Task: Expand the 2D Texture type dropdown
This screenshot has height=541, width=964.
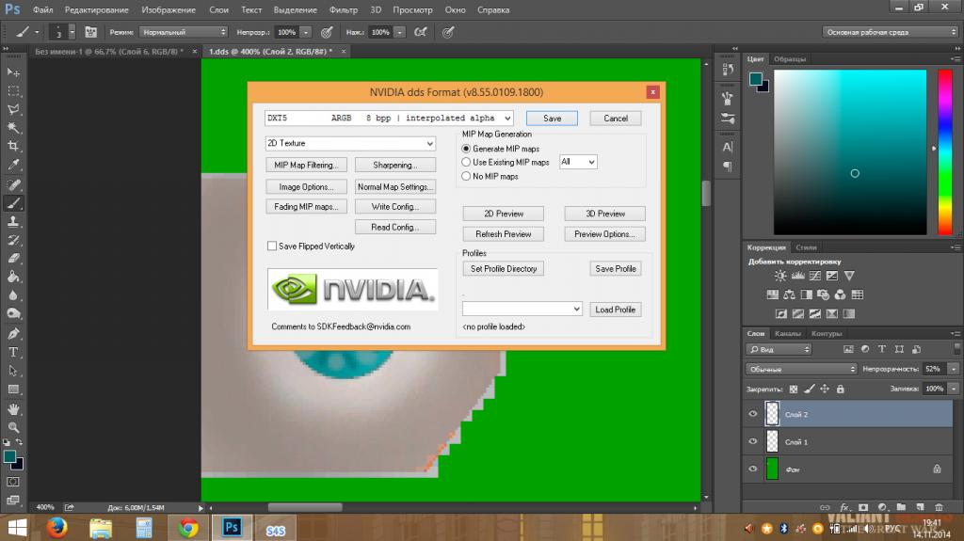Action: 350,144
